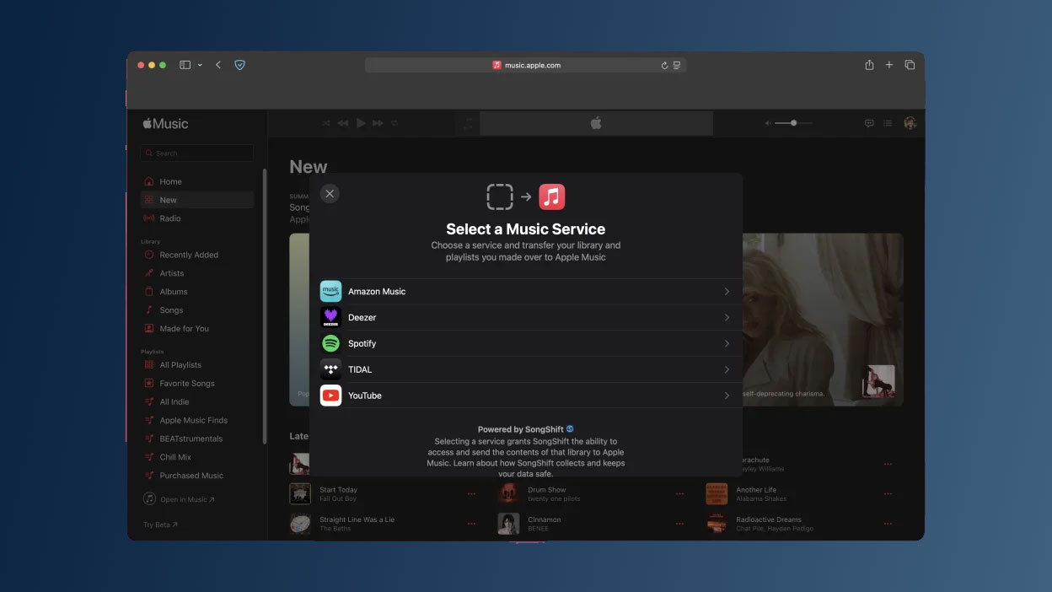Open the BEATstrumentals playlist

(196, 439)
